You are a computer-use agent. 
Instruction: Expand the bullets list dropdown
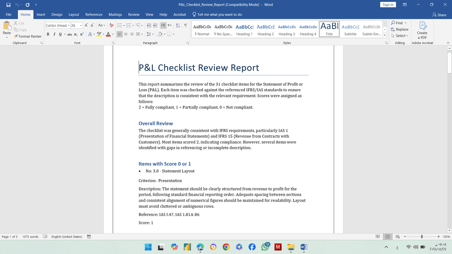coord(124,25)
